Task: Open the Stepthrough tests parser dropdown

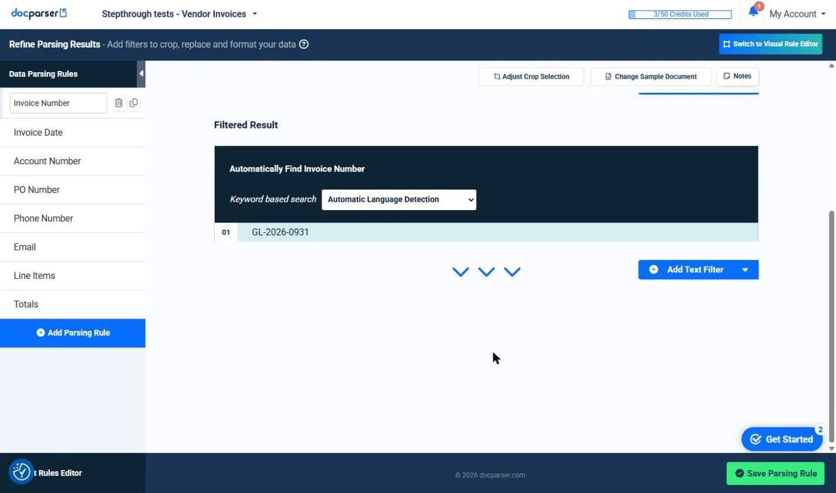Action: (180, 14)
